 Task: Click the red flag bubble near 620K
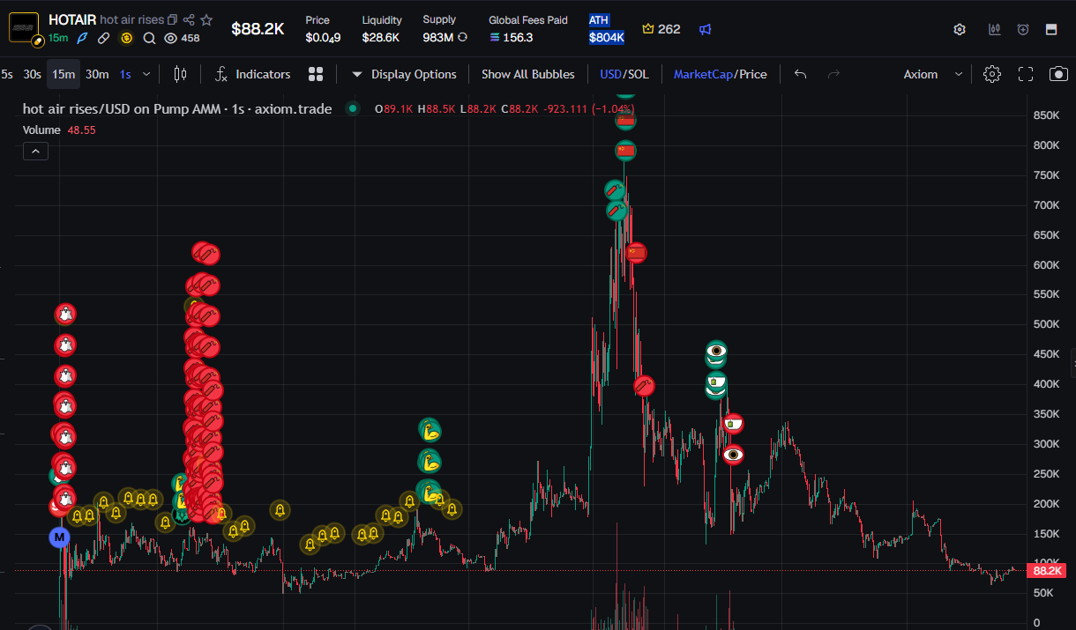(637, 253)
